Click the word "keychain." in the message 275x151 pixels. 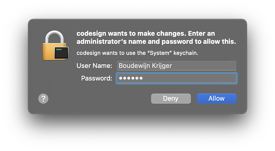pos(186,53)
